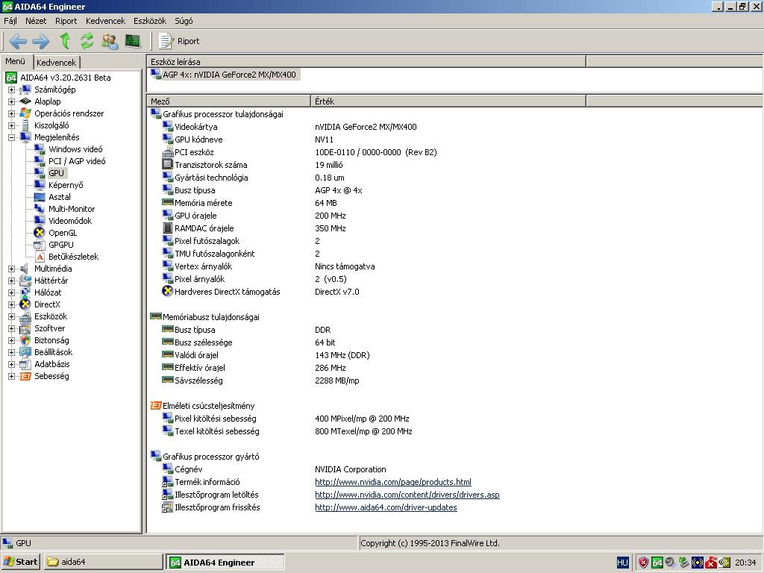Select Windows videó in the tree
Image resolution: width=764 pixels, height=573 pixels.
[75, 149]
